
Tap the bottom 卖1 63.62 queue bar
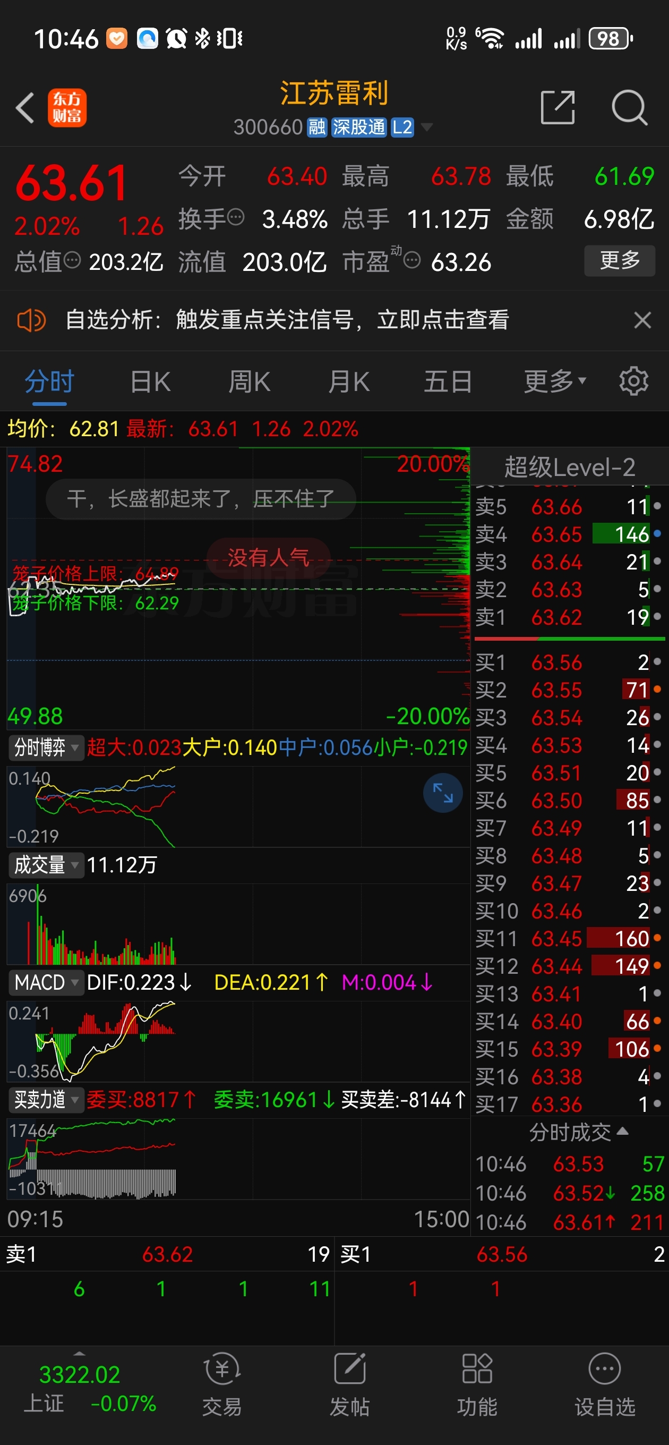(x=167, y=1254)
